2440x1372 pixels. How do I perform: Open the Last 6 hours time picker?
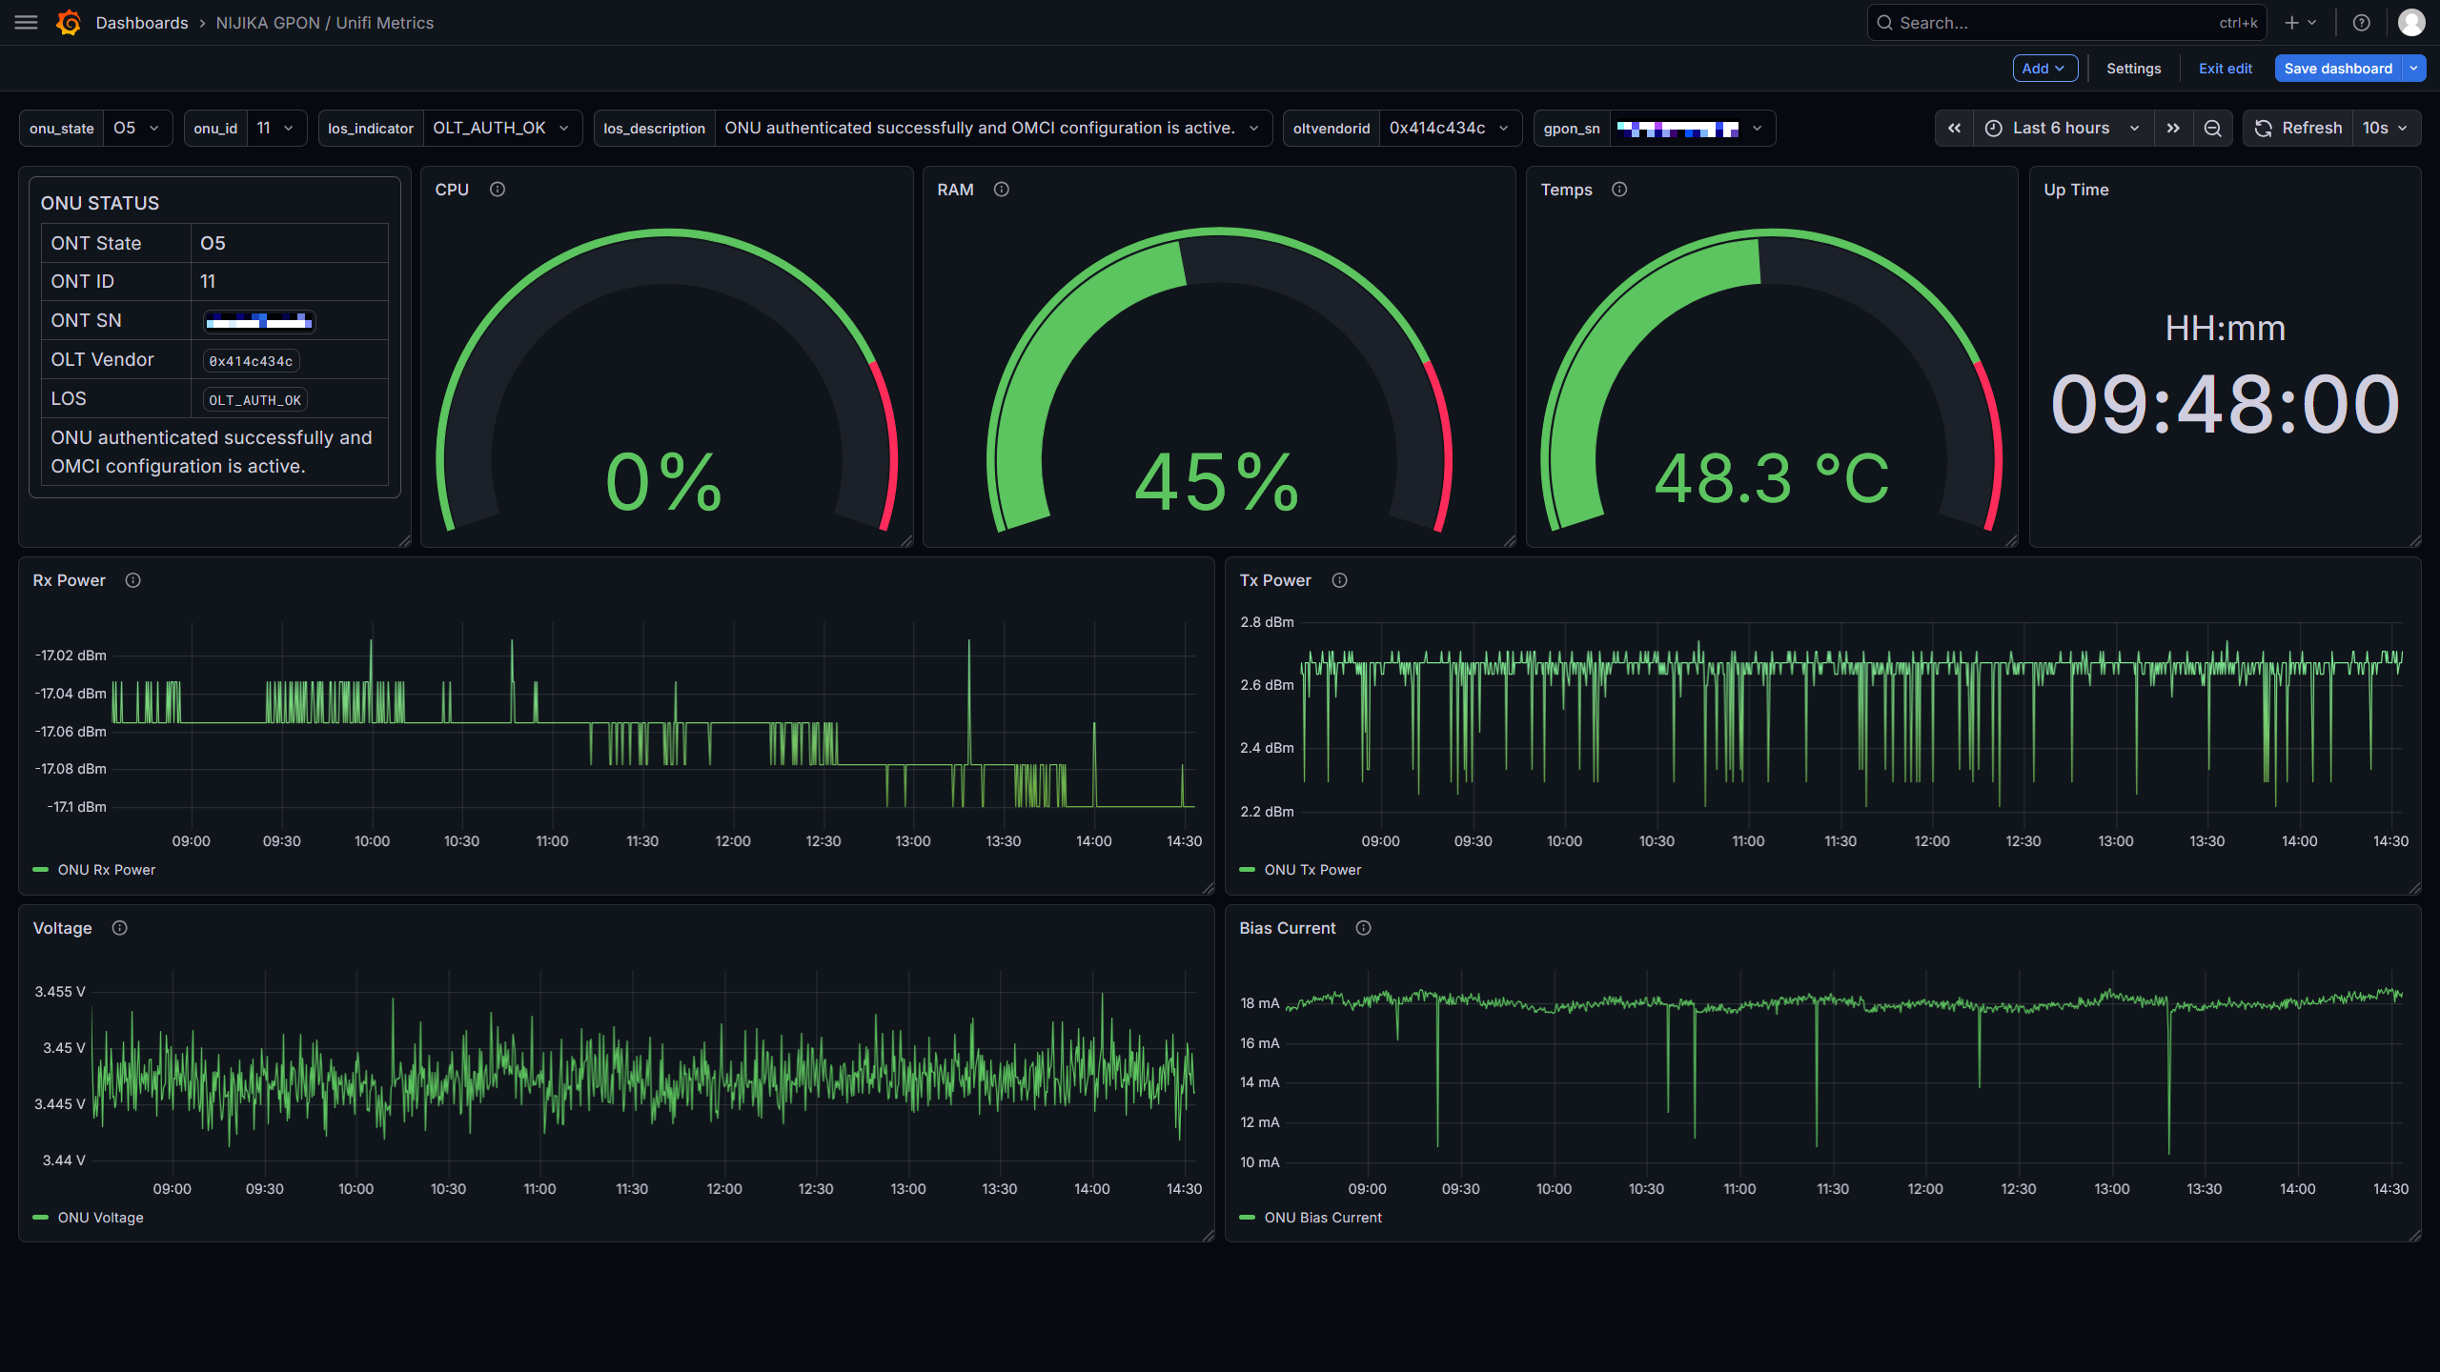tap(2061, 128)
